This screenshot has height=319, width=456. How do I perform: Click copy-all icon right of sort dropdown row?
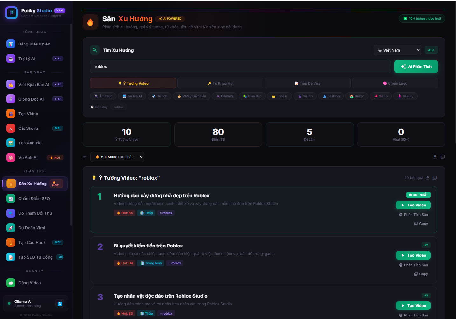coord(443,157)
